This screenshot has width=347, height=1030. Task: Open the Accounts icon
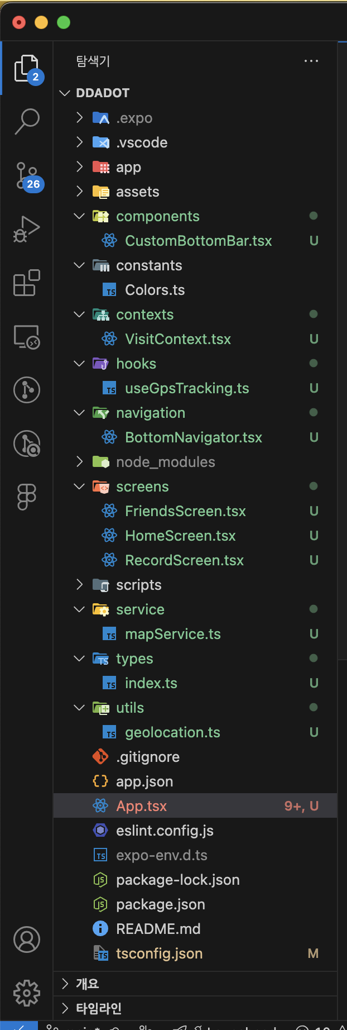(27, 939)
